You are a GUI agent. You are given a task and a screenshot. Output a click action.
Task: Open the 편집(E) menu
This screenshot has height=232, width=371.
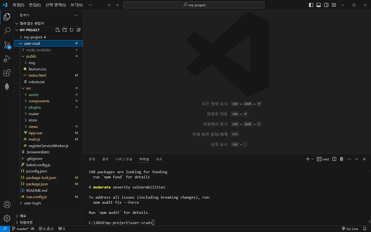coord(35,5)
